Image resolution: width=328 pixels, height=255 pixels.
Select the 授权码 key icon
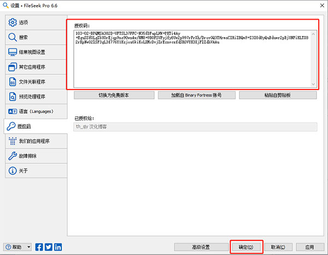(x=11, y=126)
